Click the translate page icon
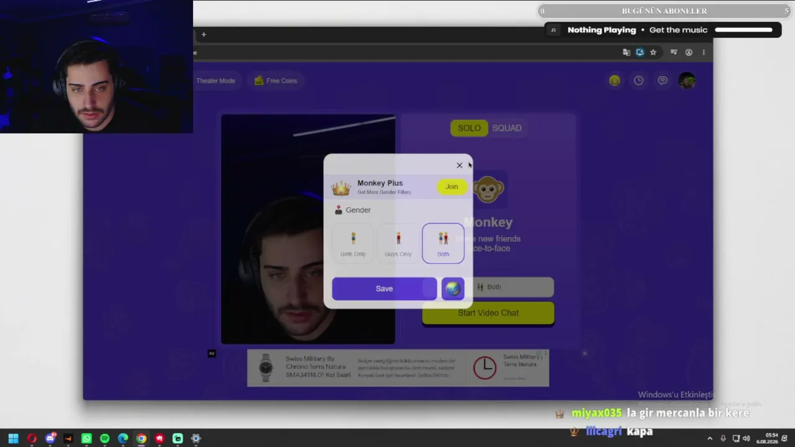The image size is (795, 447). click(626, 53)
